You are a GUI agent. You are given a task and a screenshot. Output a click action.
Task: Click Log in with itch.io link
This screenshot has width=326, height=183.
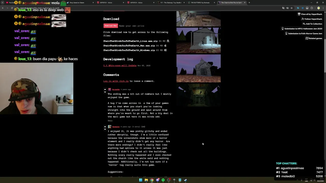point(116,81)
